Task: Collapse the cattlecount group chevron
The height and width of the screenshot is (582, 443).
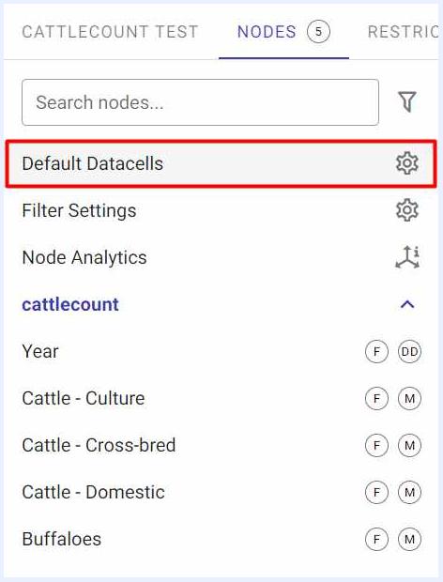Action: (407, 304)
